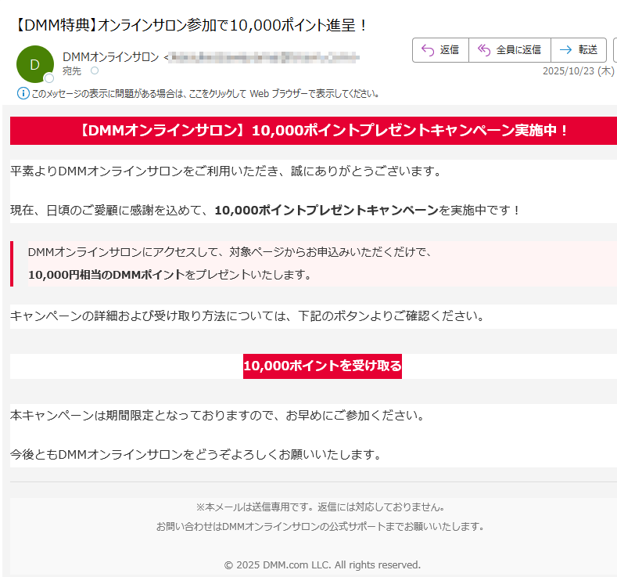This screenshot has width=617, height=577.
Task: Click the reply-all double arrow icon
Action: 483,50
